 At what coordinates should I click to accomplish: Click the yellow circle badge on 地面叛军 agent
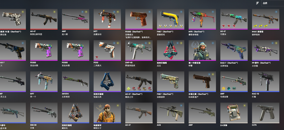coord(118,105)
